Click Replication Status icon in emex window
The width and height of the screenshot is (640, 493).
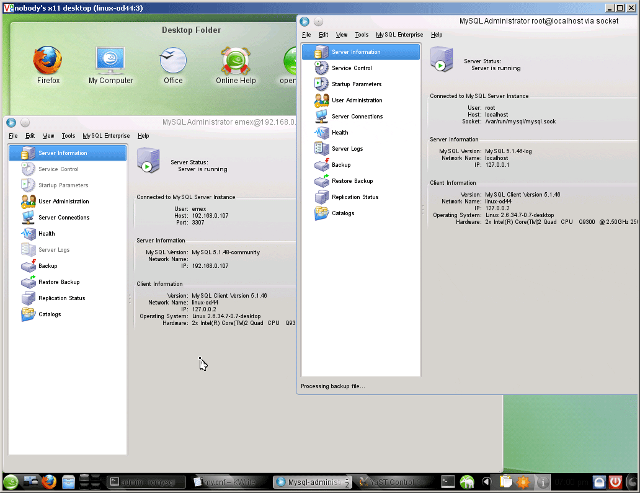pyautogui.click(x=28, y=298)
